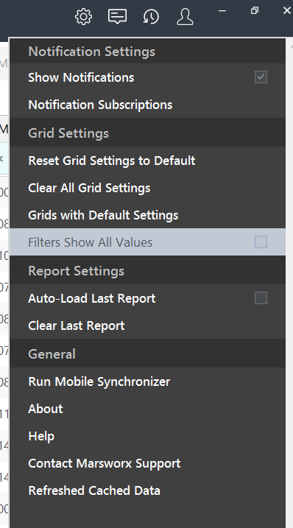293x528 pixels.
Task: Click Contact Marsworx Support
Action: pos(147,463)
